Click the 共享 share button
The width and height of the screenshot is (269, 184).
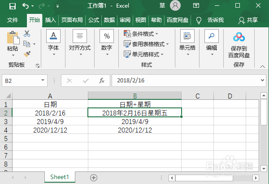click(248, 20)
